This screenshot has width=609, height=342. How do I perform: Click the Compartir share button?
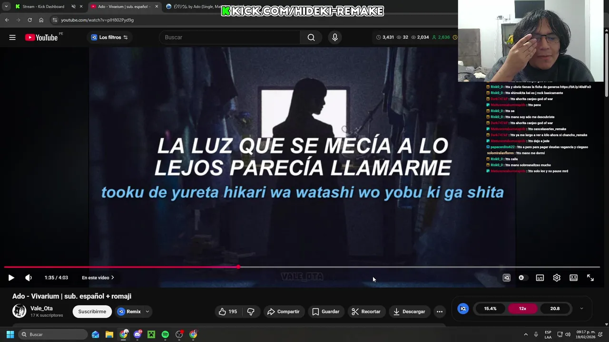(x=284, y=312)
